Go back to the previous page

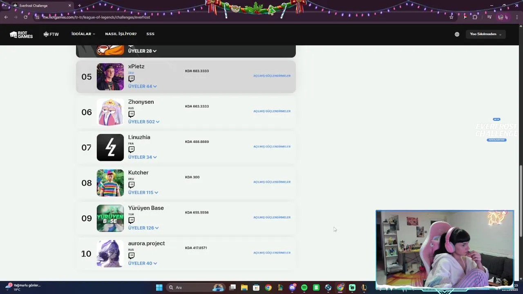click(x=6, y=17)
